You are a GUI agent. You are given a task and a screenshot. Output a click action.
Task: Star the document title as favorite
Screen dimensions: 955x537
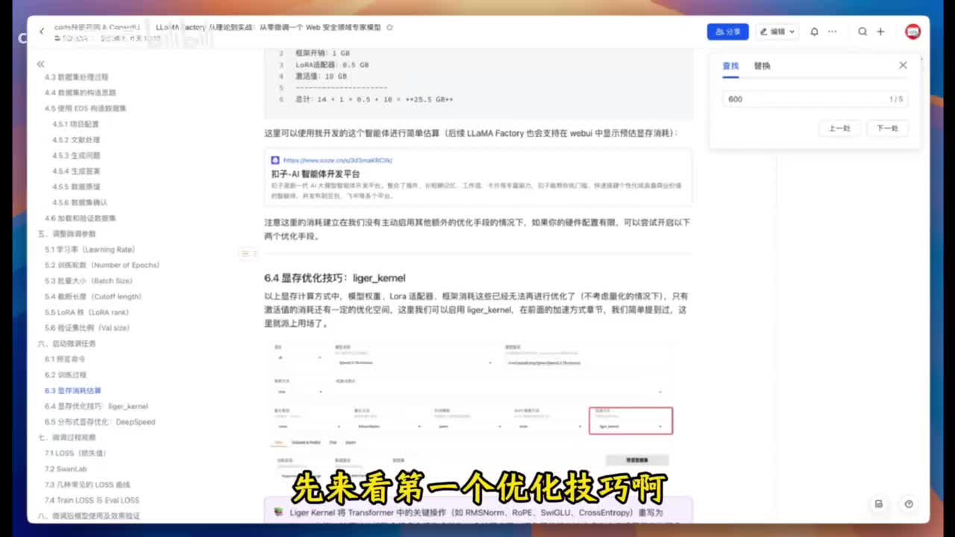pyautogui.click(x=389, y=27)
